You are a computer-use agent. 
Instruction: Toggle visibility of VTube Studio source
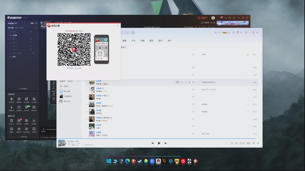(33, 53)
